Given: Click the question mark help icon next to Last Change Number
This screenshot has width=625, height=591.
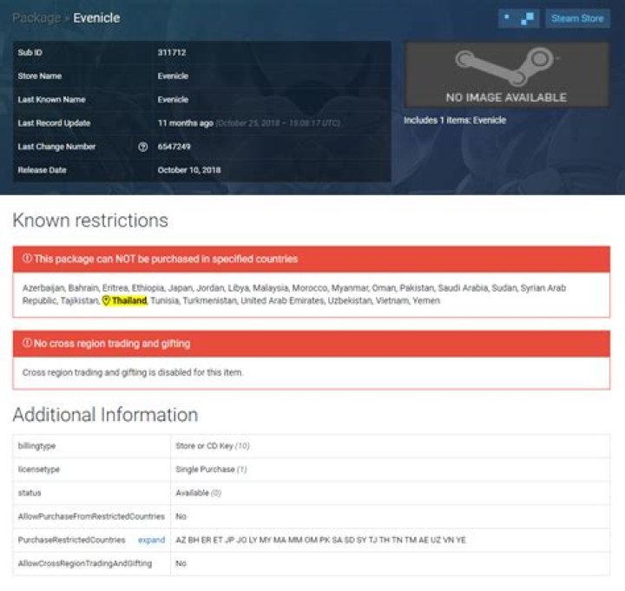Looking at the screenshot, I should coord(142,147).
